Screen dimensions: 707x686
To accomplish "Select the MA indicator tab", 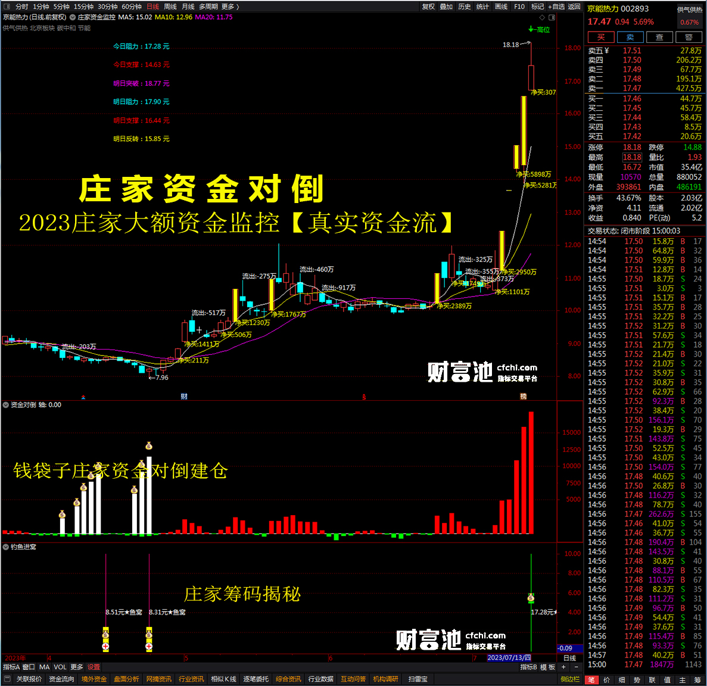I will pyautogui.click(x=44, y=667).
